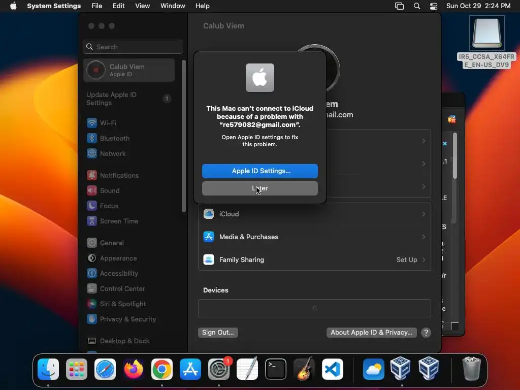Open the Trash from the Dock

coord(471,369)
